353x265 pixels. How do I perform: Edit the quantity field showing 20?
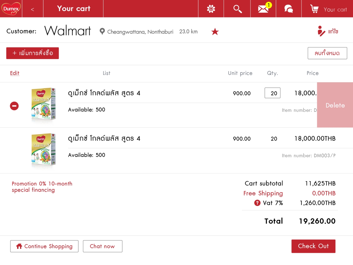[272, 93]
